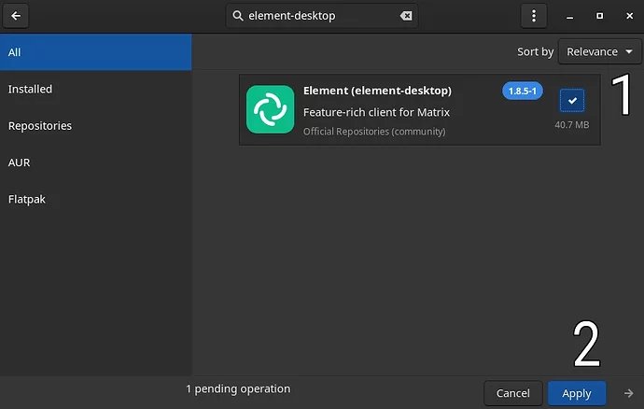Apply the pending operation
644x409 pixels.
pos(577,393)
